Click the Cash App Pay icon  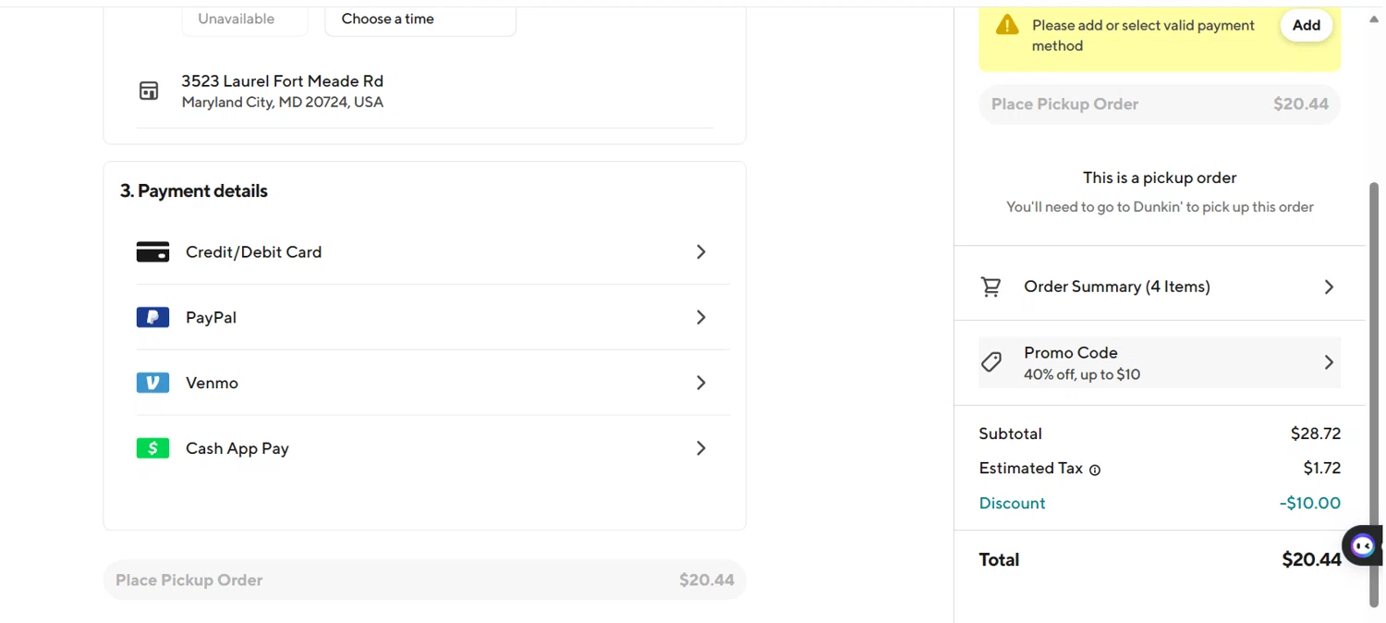click(152, 448)
